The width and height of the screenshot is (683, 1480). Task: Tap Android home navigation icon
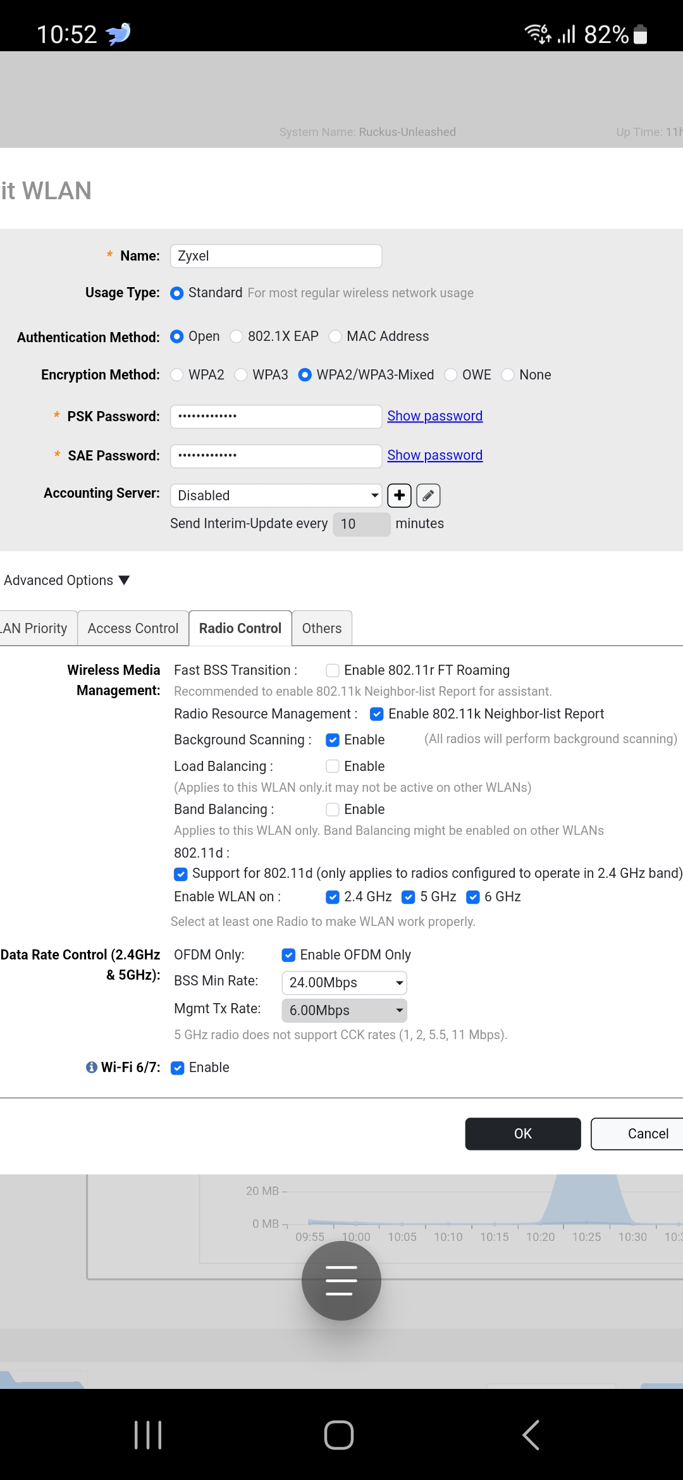339,1434
